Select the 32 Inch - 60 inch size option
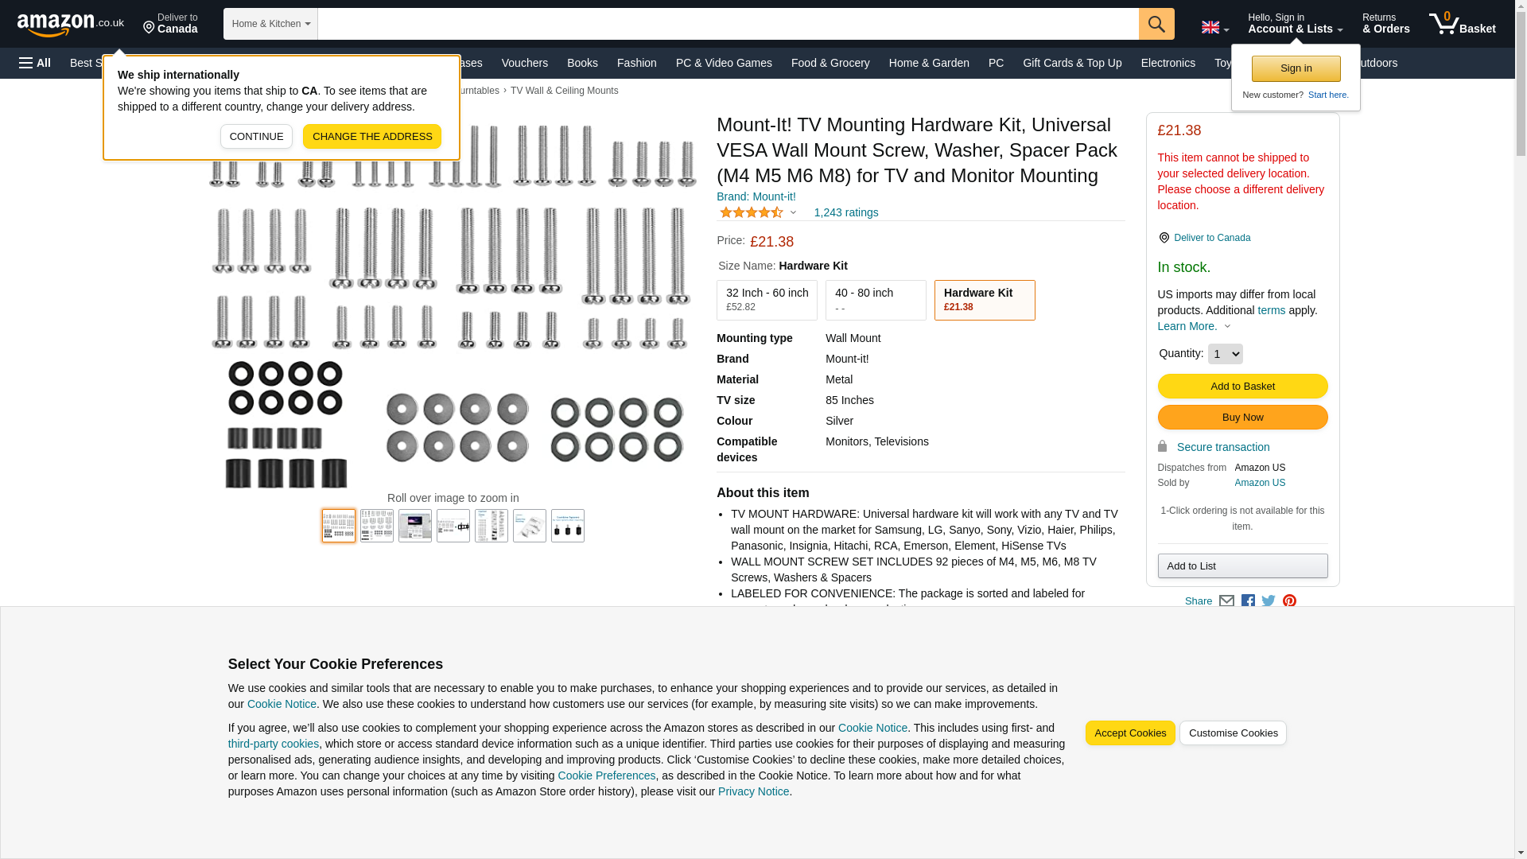 tap(766, 300)
